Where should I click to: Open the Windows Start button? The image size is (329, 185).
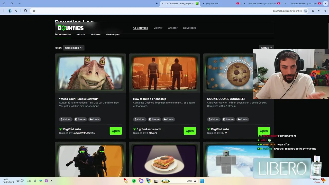click(202, 181)
